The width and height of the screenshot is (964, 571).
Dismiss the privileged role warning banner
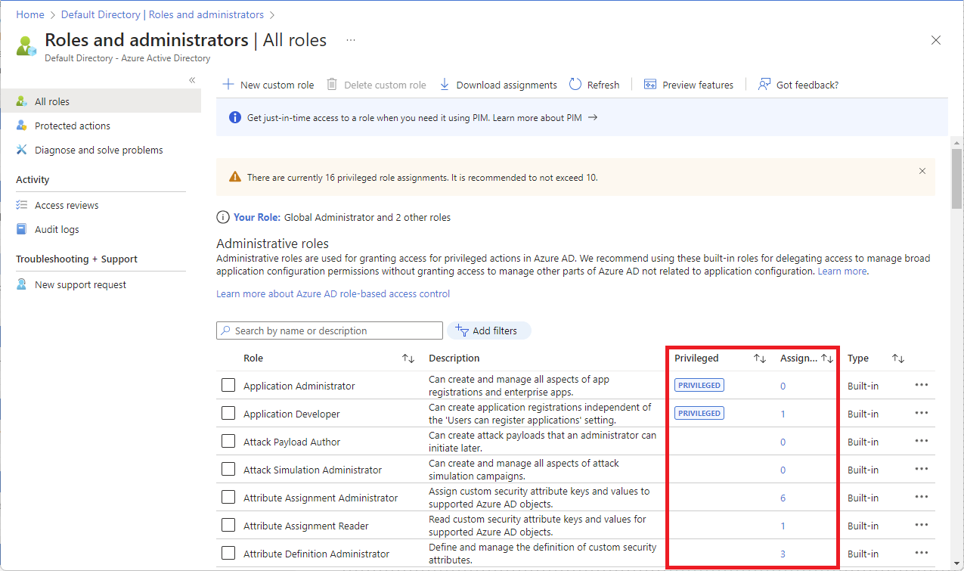point(922,171)
